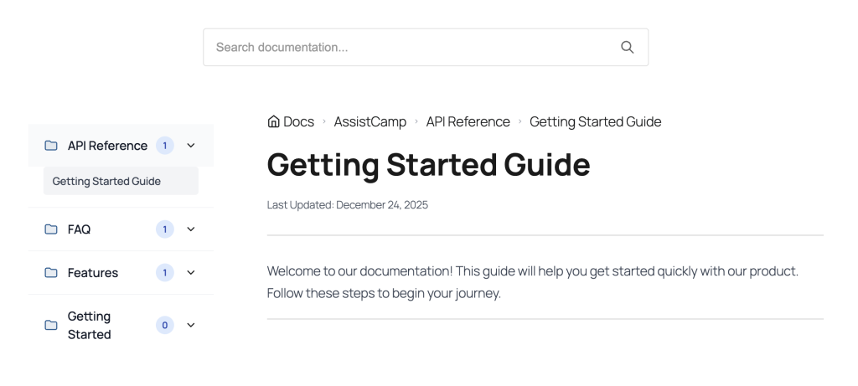Open the FAQ category in sidebar
This screenshot has width=858, height=386.
pos(79,229)
